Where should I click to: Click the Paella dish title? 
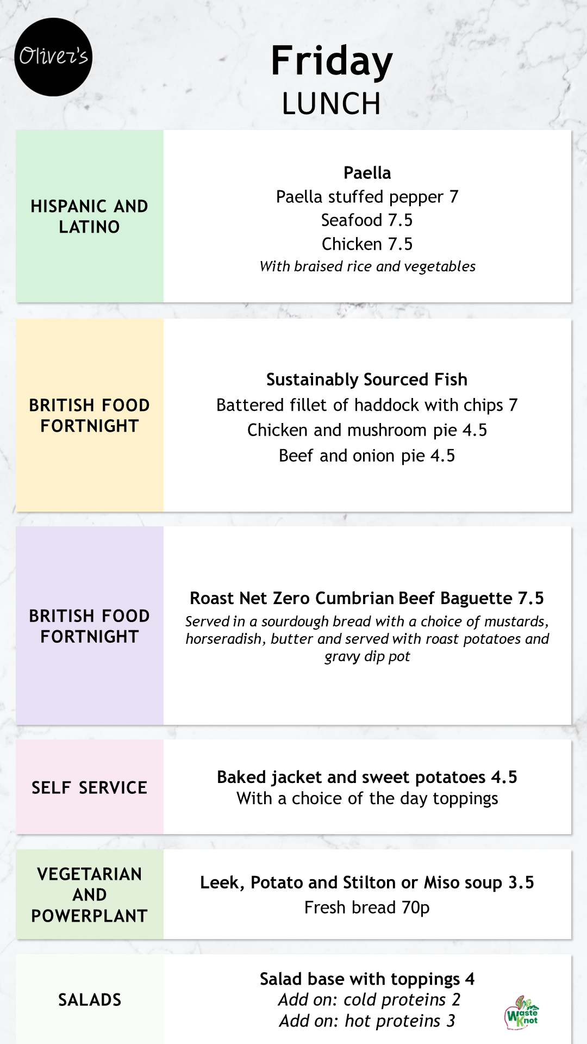pos(367,173)
